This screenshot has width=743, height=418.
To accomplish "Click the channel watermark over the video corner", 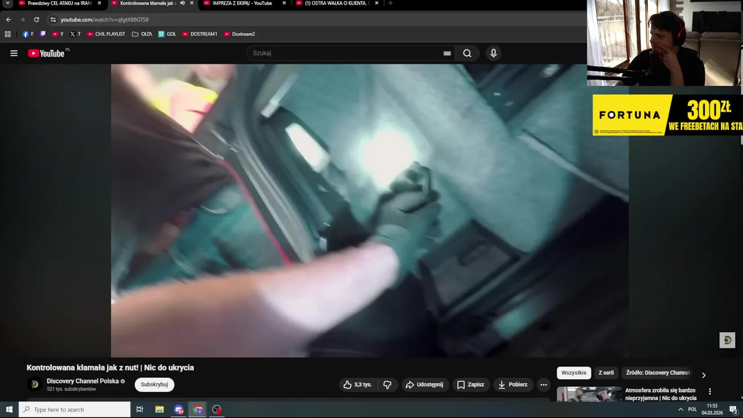I will (727, 340).
